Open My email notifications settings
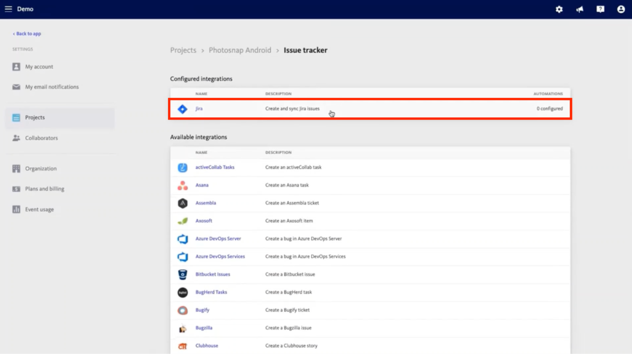Image resolution: width=632 pixels, height=354 pixels. coord(52,87)
